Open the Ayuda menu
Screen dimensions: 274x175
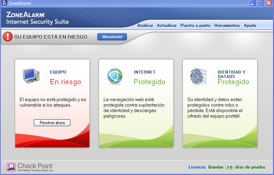250,25
